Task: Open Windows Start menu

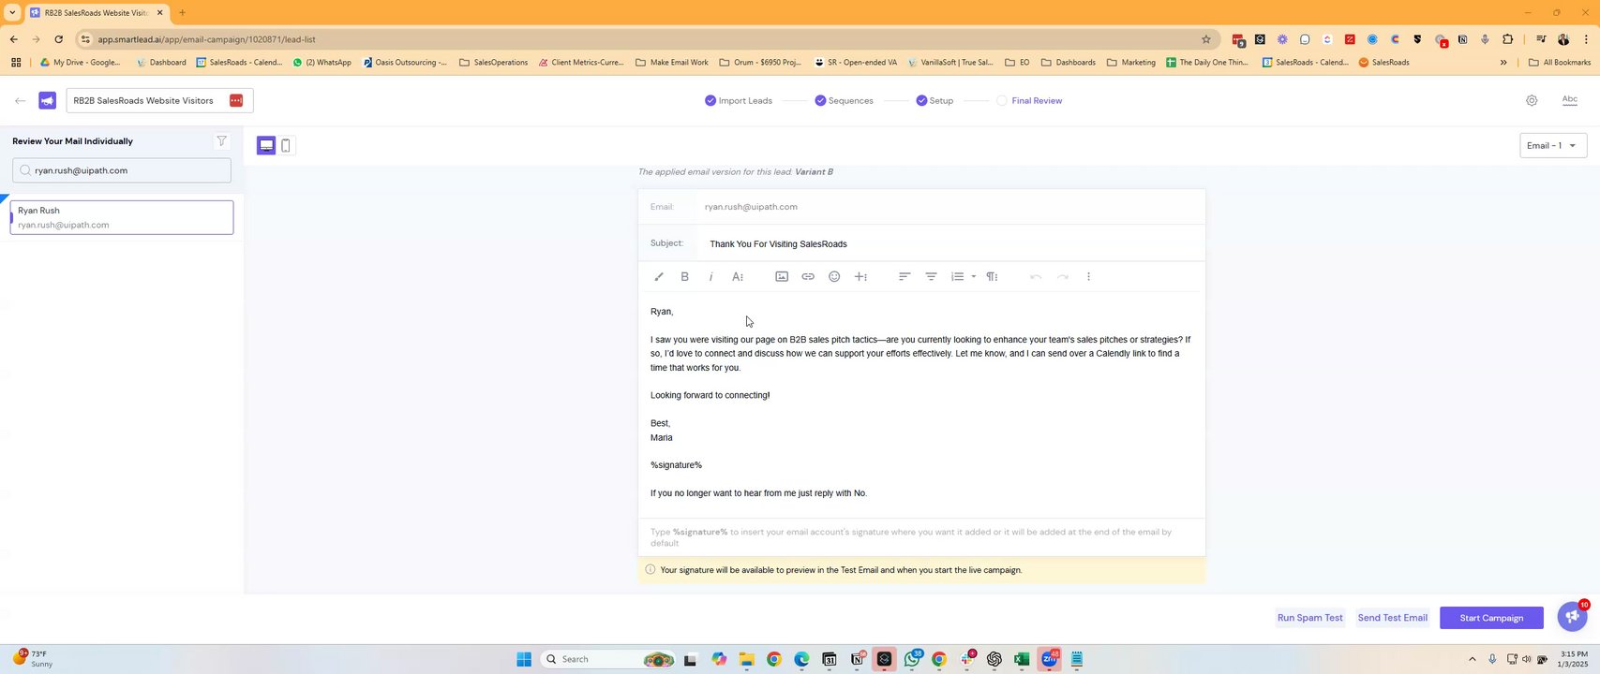Action: (524, 659)
